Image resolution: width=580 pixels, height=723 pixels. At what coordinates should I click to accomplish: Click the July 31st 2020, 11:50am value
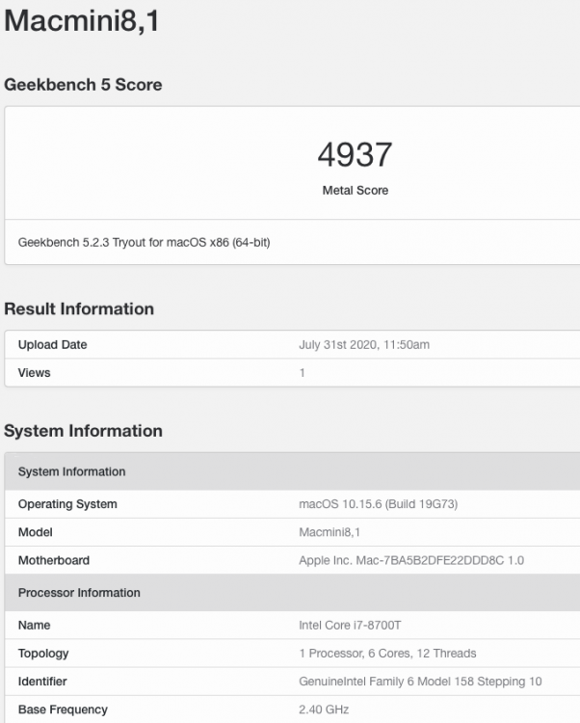click(x=364, y=344)
